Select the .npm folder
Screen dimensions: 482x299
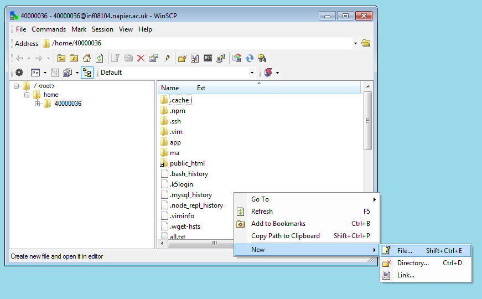coord(173,111)
